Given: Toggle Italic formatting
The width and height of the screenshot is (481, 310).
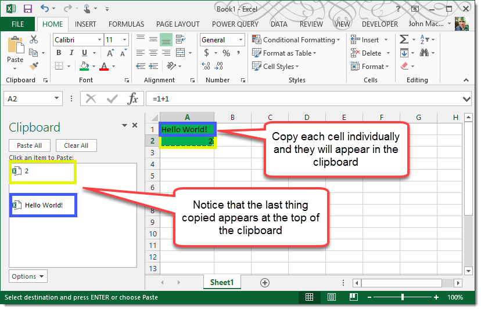Looking at the screenshot, I should click(71, 53).
